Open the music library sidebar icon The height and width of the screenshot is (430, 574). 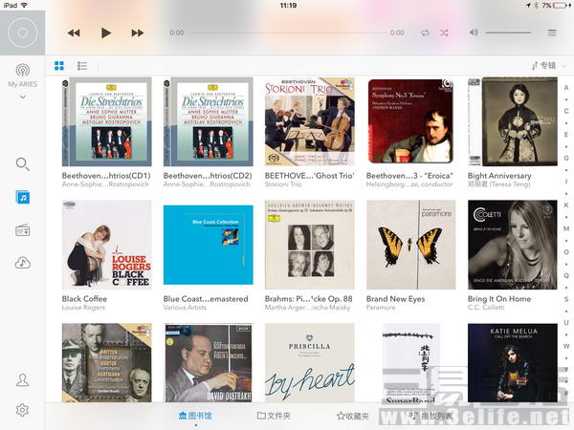point(23,198)
